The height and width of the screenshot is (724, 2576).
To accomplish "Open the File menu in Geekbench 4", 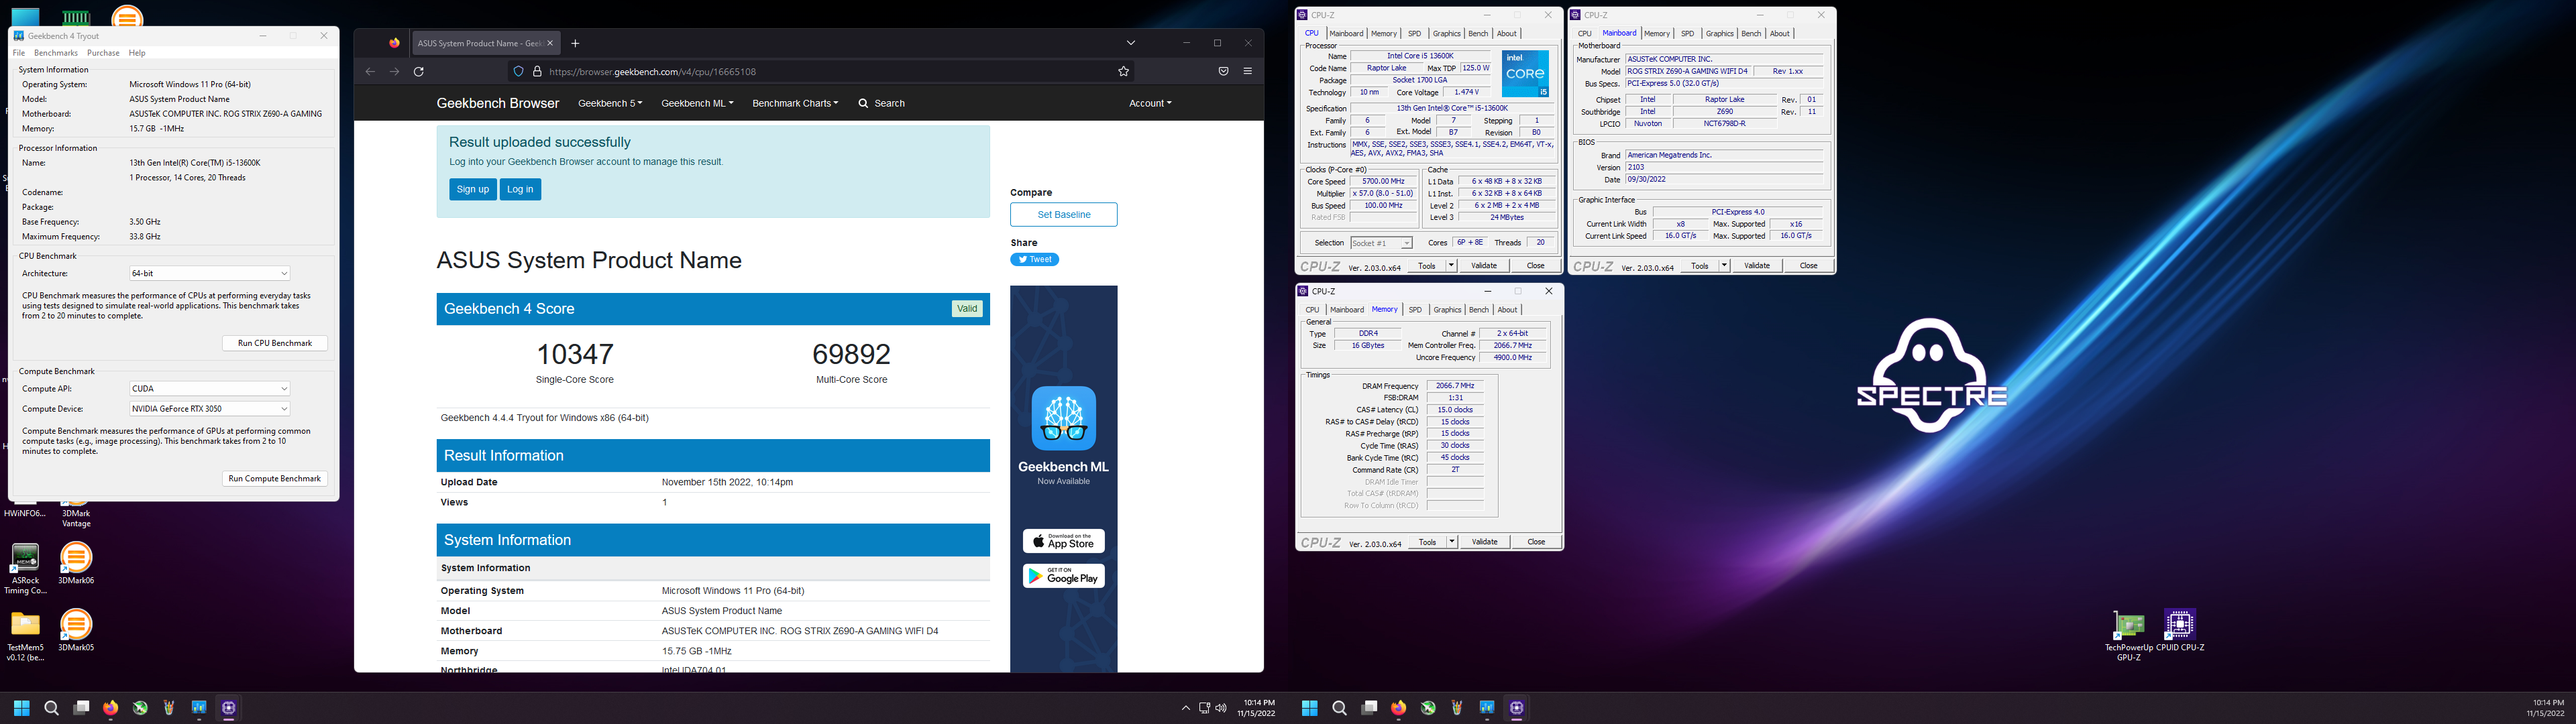I will tap(19, 53).
